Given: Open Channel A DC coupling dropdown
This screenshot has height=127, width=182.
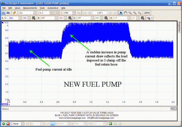Looking at the screenshot, I should (x=29, y=18).
